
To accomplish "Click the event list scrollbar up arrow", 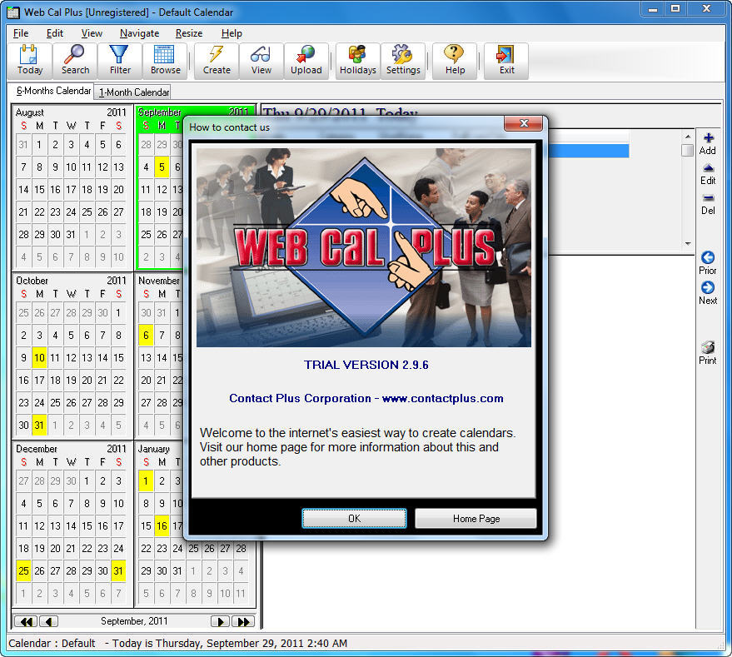I will pos(687,137).
